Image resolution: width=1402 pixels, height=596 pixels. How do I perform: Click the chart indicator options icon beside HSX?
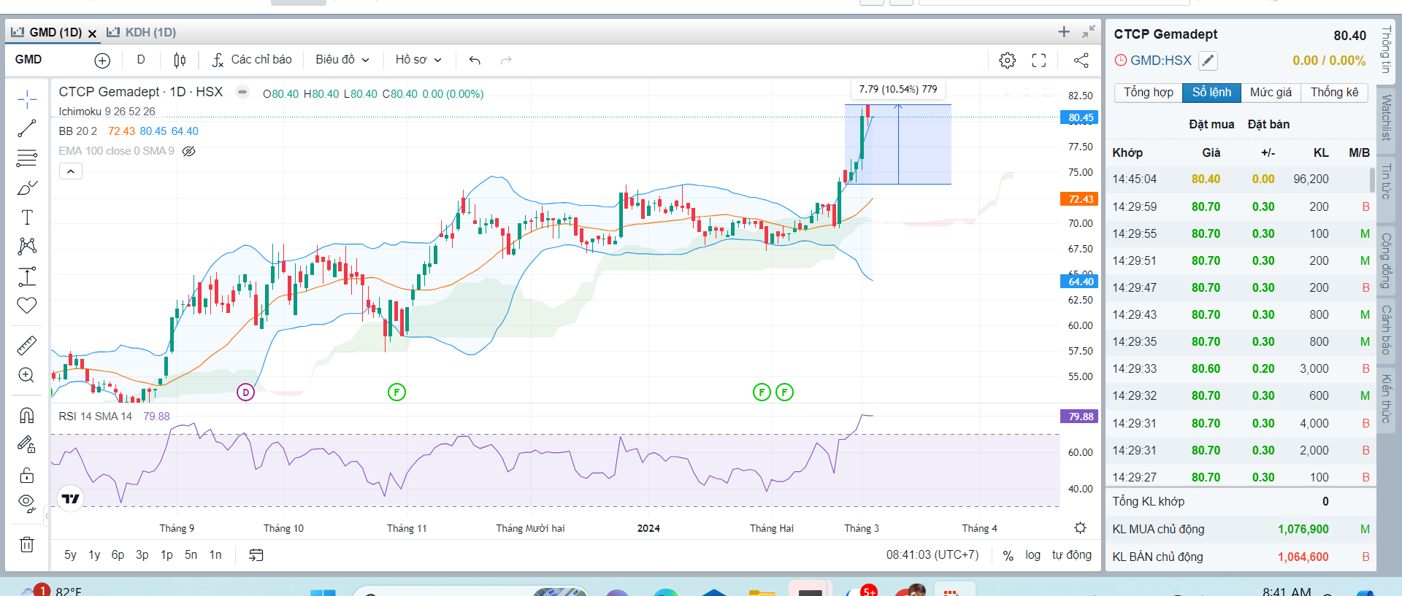(x=242, y=92)
